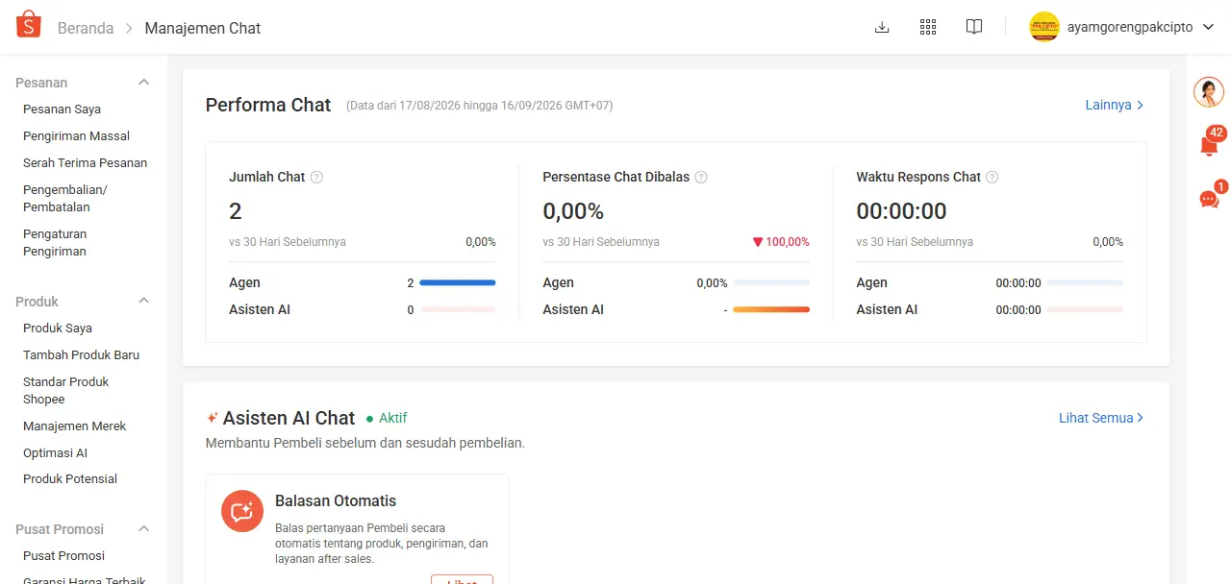The height and width of the screenshot is (584, 1231).
Task: Open notifications bell with 42 badge
Action: [1210, 145]
